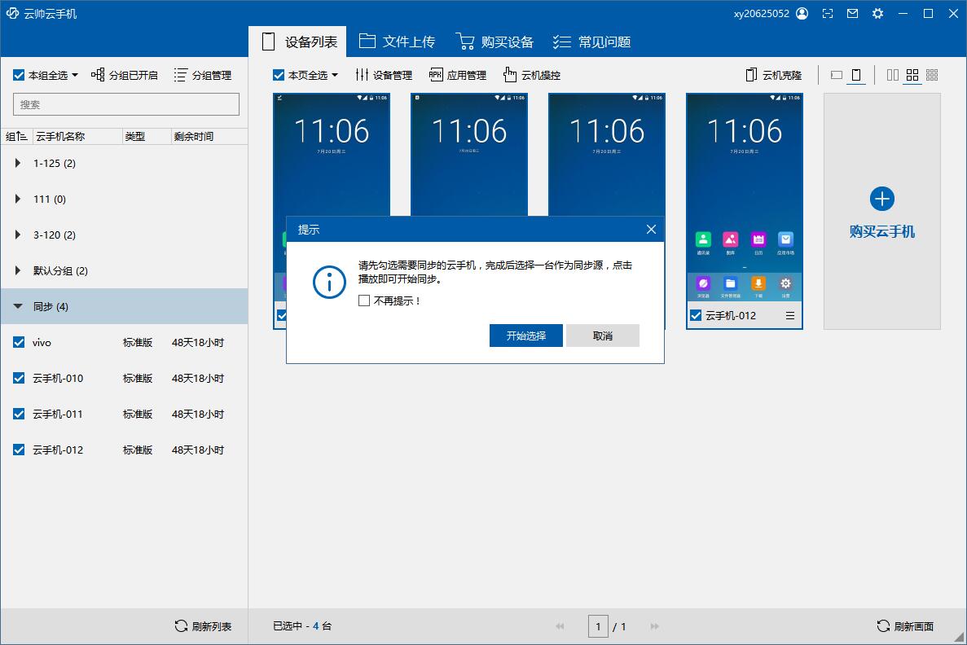Close the 提示 dialog with X

(x=651, y=230)
